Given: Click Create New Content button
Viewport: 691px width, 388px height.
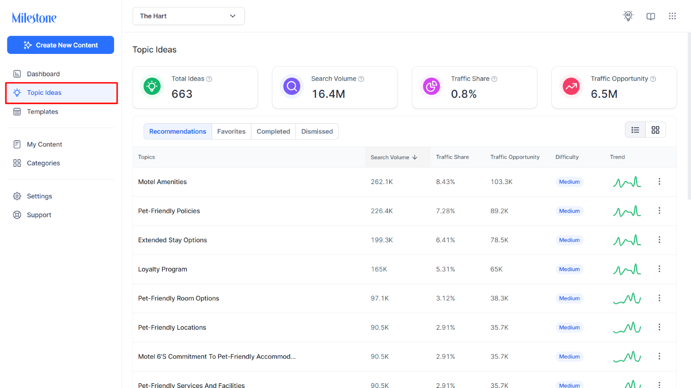Looking at the screenshot, I should tap(60, 45).
